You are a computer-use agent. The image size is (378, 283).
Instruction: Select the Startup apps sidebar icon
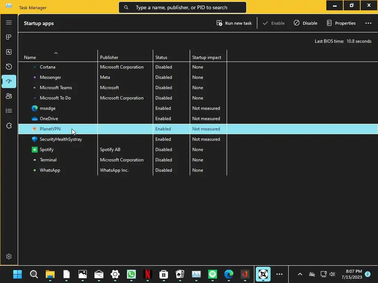(9, 81)
